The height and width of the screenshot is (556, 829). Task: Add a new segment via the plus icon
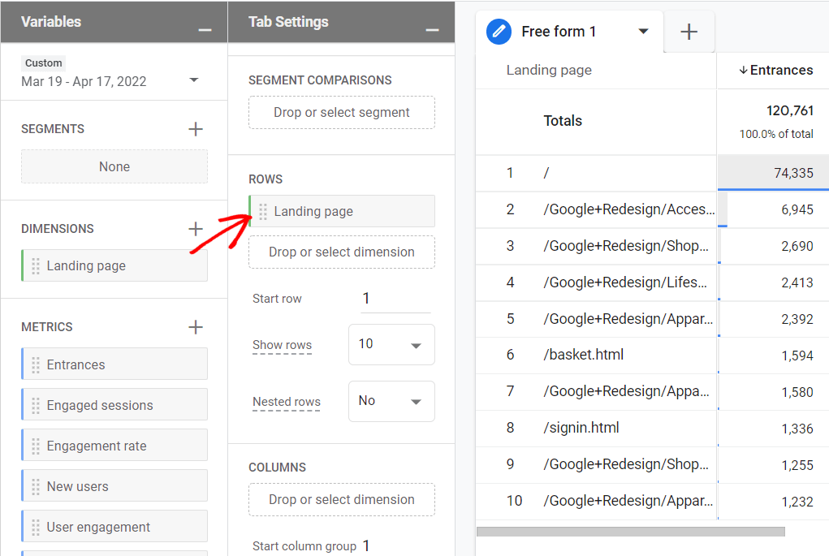click(195, 128)
